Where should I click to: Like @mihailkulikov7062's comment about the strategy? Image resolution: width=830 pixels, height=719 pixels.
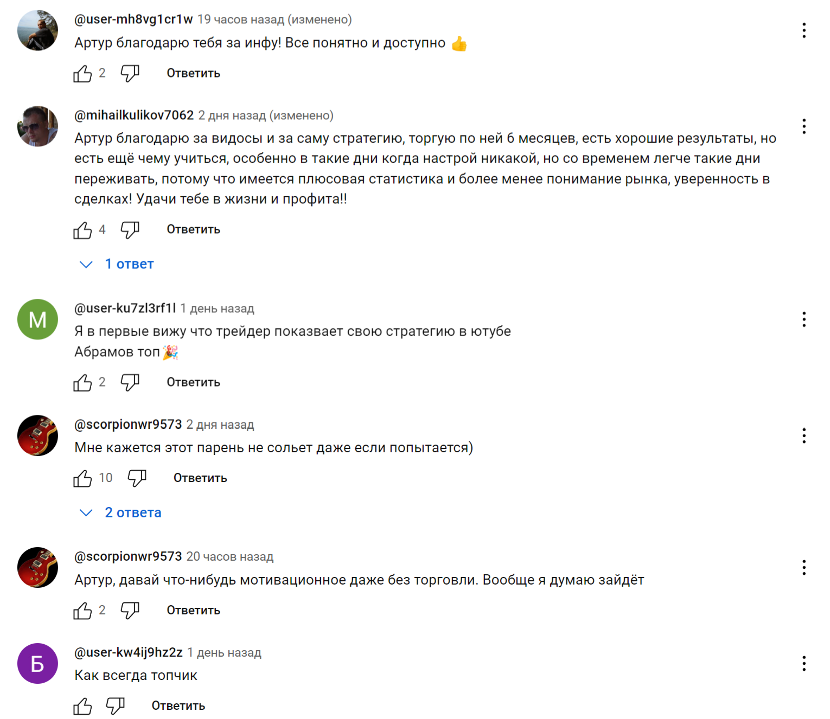(x=82, y=230)
